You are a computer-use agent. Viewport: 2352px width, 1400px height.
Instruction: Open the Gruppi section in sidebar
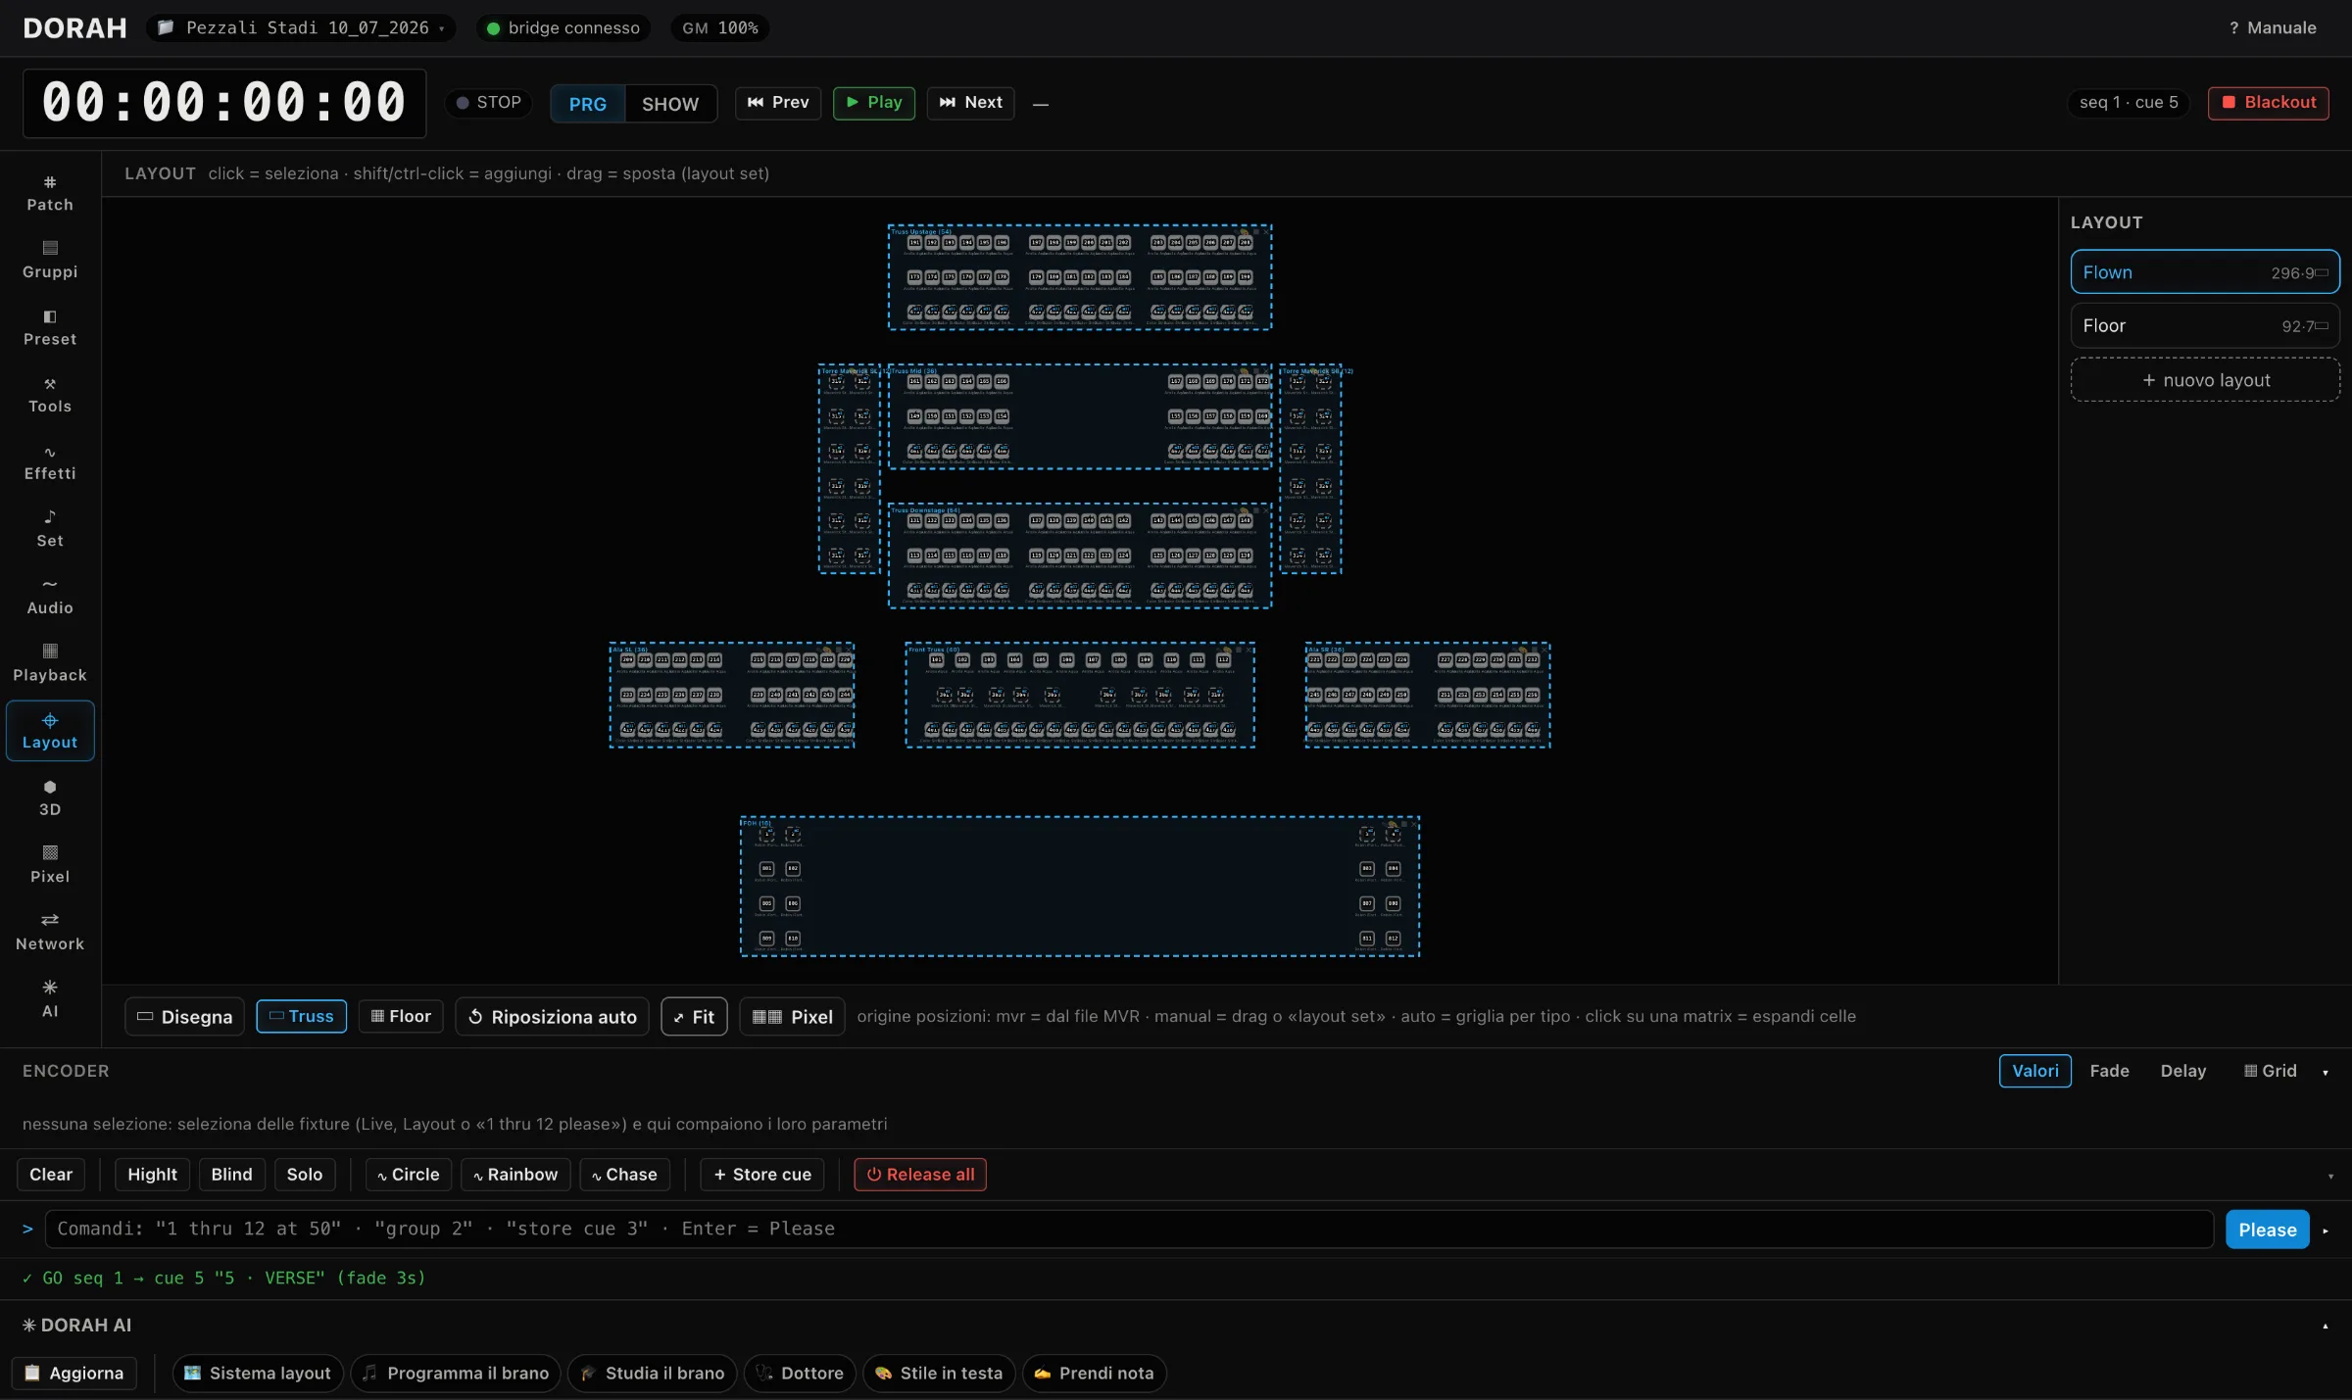50,261
